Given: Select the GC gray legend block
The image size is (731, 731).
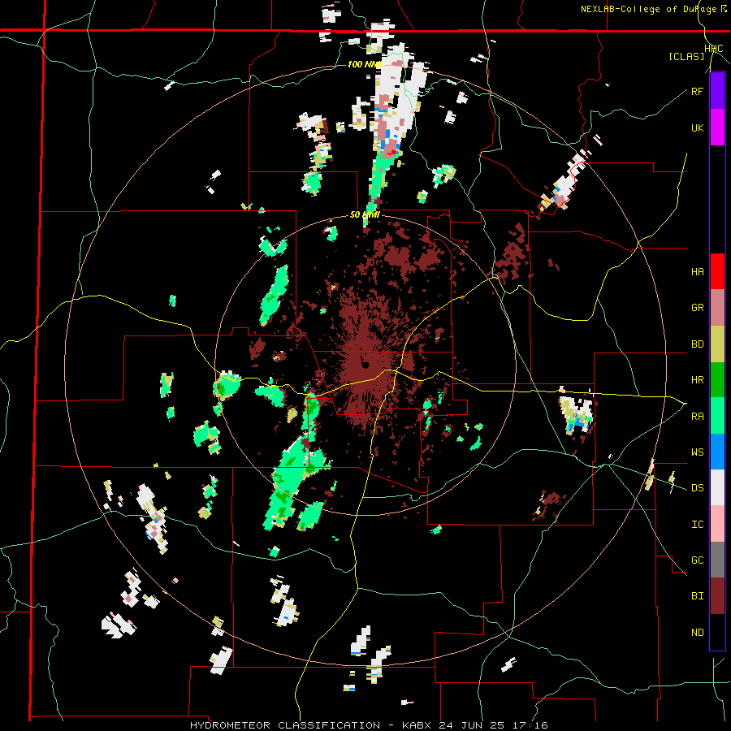Looking at the screenshot, I should 717,560.
